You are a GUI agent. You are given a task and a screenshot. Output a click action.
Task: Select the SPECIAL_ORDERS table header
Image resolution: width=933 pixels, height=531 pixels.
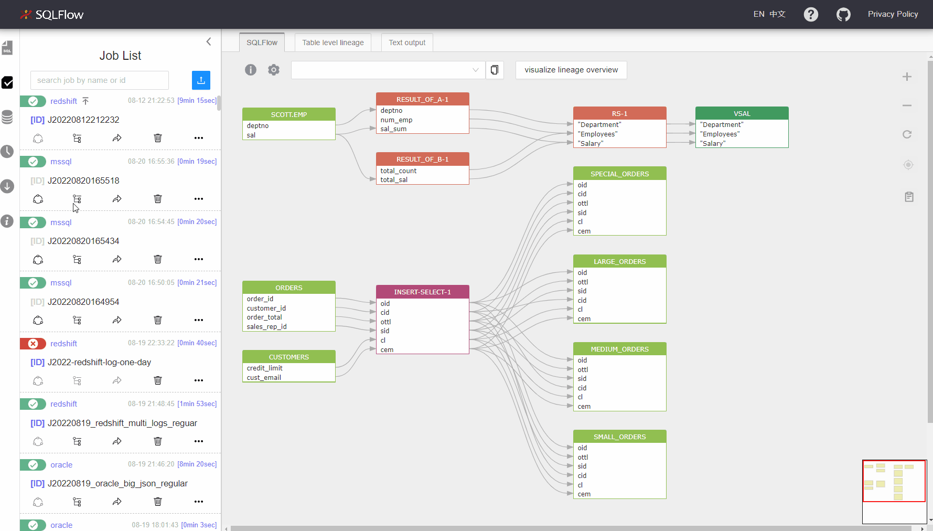tap(619, 174)
